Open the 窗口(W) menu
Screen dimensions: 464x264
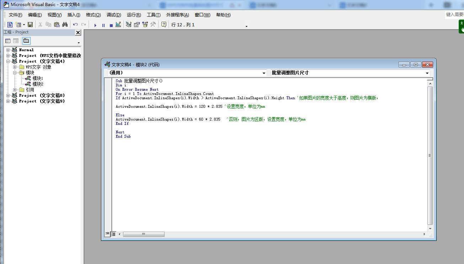[202, 15]
